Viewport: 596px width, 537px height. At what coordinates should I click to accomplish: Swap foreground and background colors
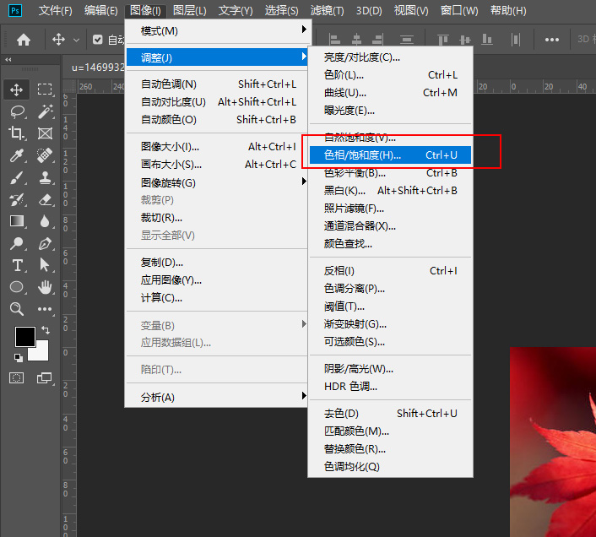(46, 330)
